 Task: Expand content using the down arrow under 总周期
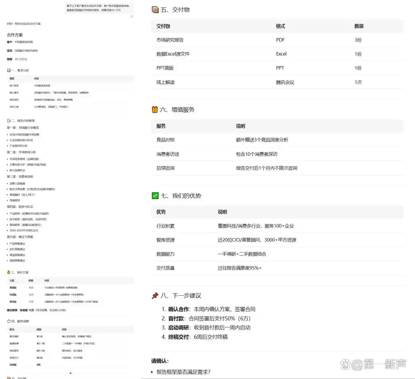point(71,372)
